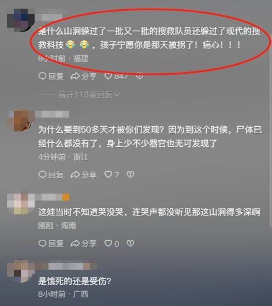The width and height of the screenshot is (272, 306).
Task: Reply to the Fujian comment about search teams
Action: tap(51, 76)
